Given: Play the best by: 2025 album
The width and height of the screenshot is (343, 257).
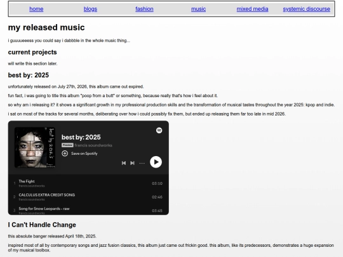Looking at the screenshot, I should [x=156, y=162].
